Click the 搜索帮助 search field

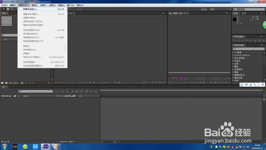click(249, 9)
